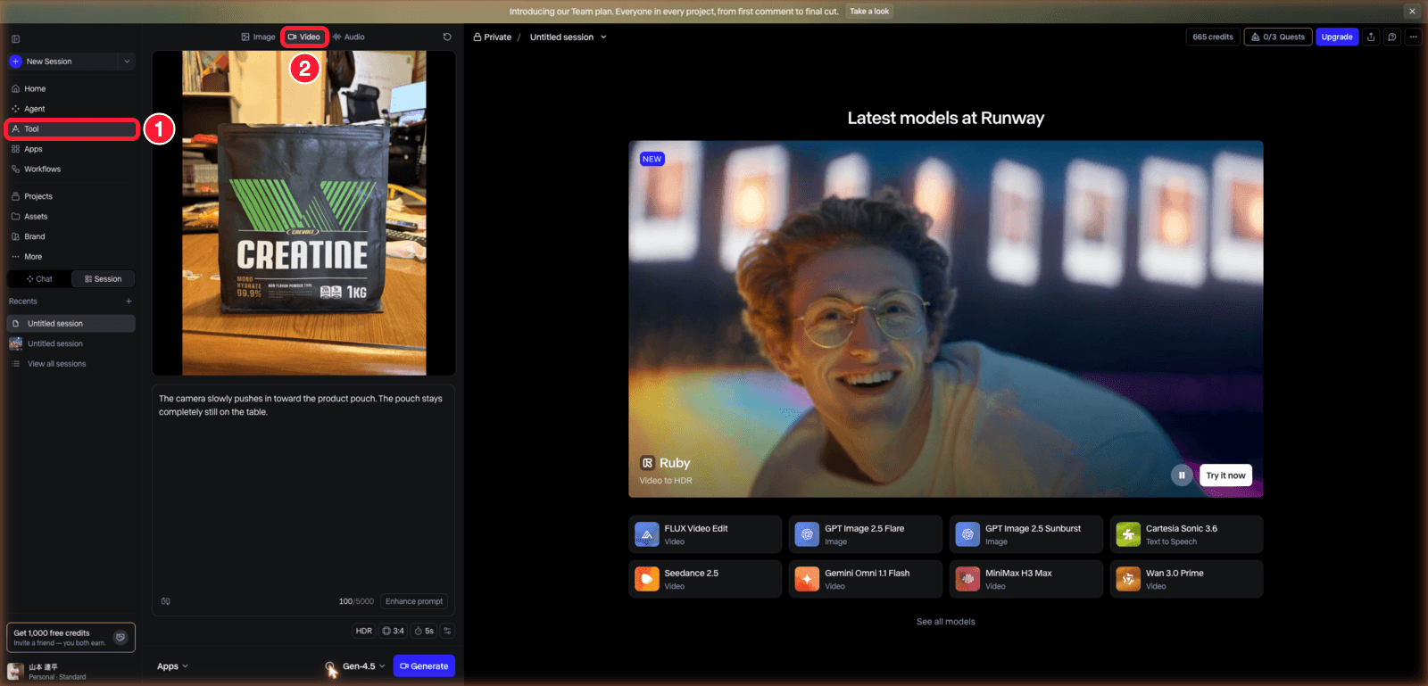
Task: Click the Enhance prompt button
Action: click(x=414, y=601)
